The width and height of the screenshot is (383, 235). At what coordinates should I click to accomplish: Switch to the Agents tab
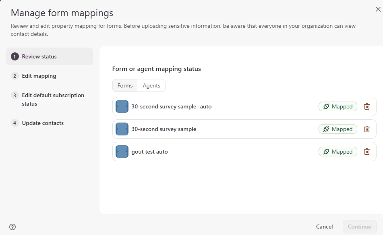pyautogui.click(x=151, y=85)
